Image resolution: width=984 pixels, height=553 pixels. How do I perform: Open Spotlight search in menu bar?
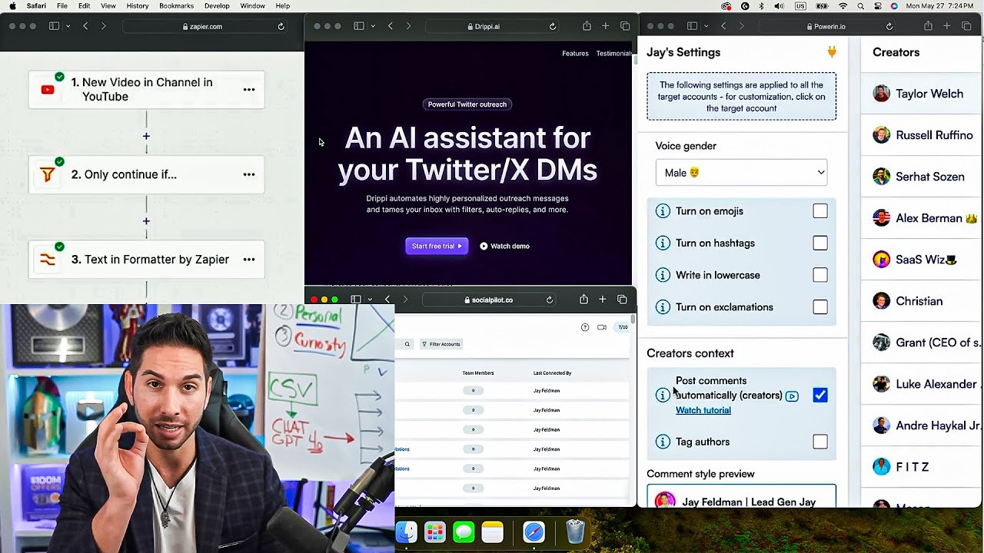tap(860, 6)
